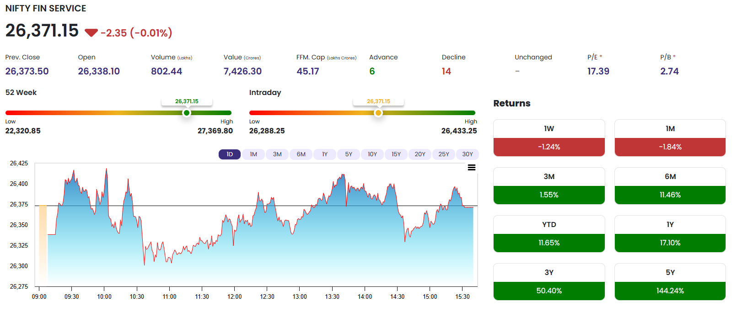The height and width of the screenshot is (312, 737).
Task: Click the Value figure 7,426.30
Action: (x=242, y=71)
